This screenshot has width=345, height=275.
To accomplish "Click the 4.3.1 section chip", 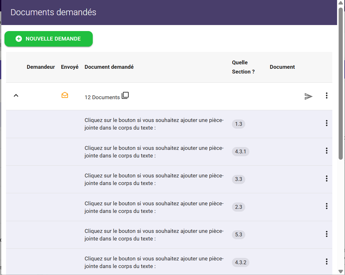I will point(240,152).
